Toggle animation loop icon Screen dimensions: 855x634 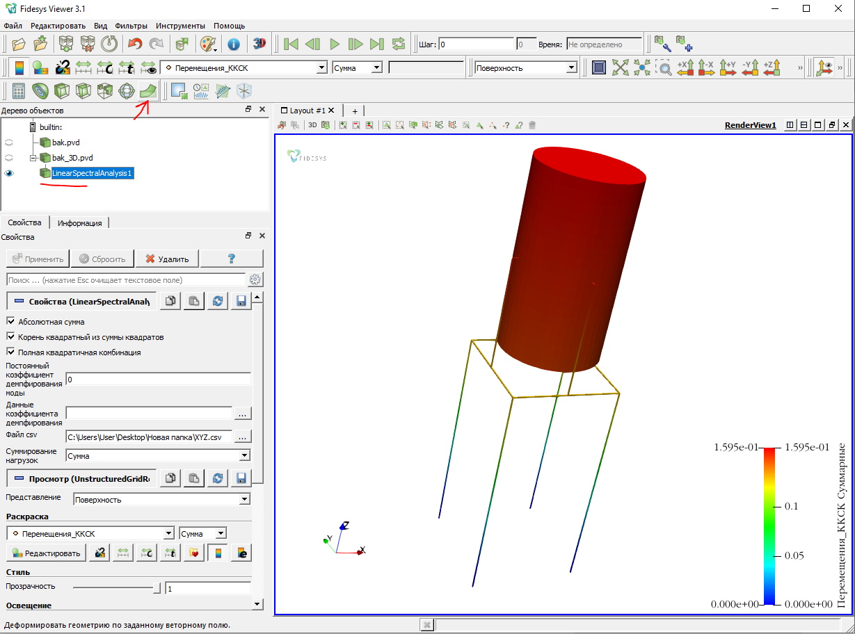click(x=398, y=44)
